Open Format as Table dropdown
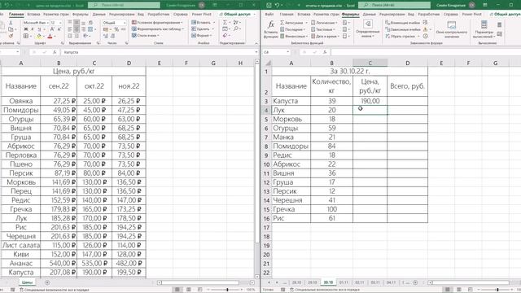The width and height of the screenshot is (521, 293). (x=158, y=29)
